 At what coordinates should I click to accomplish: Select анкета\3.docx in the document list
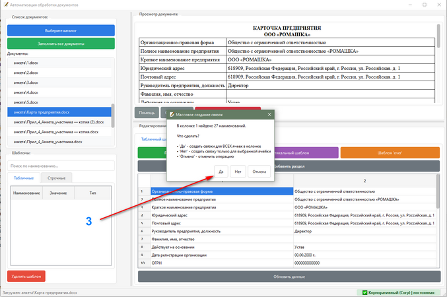tap(59, 82)
